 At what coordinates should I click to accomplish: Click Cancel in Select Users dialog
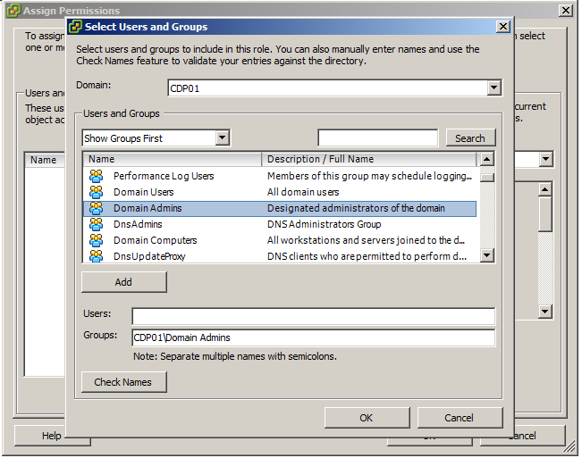click(x=459, y=418)
